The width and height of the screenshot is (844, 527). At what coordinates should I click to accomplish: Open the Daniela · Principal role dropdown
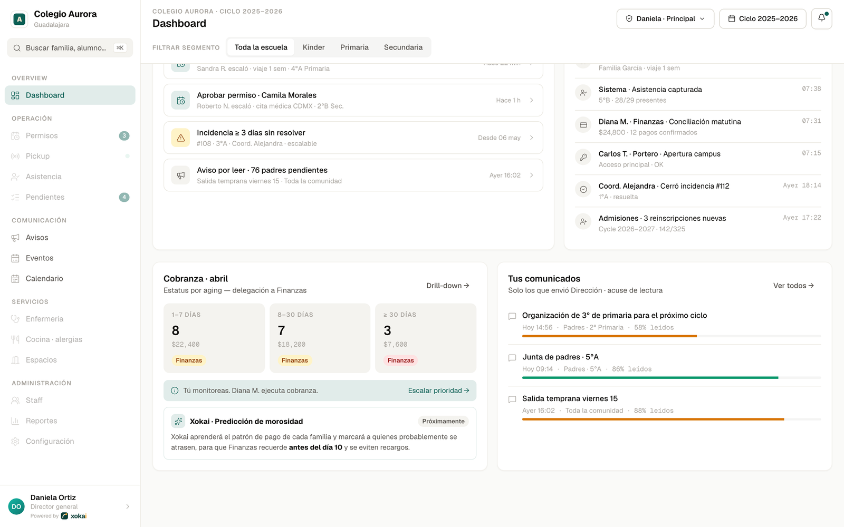[x=665, y=18]
